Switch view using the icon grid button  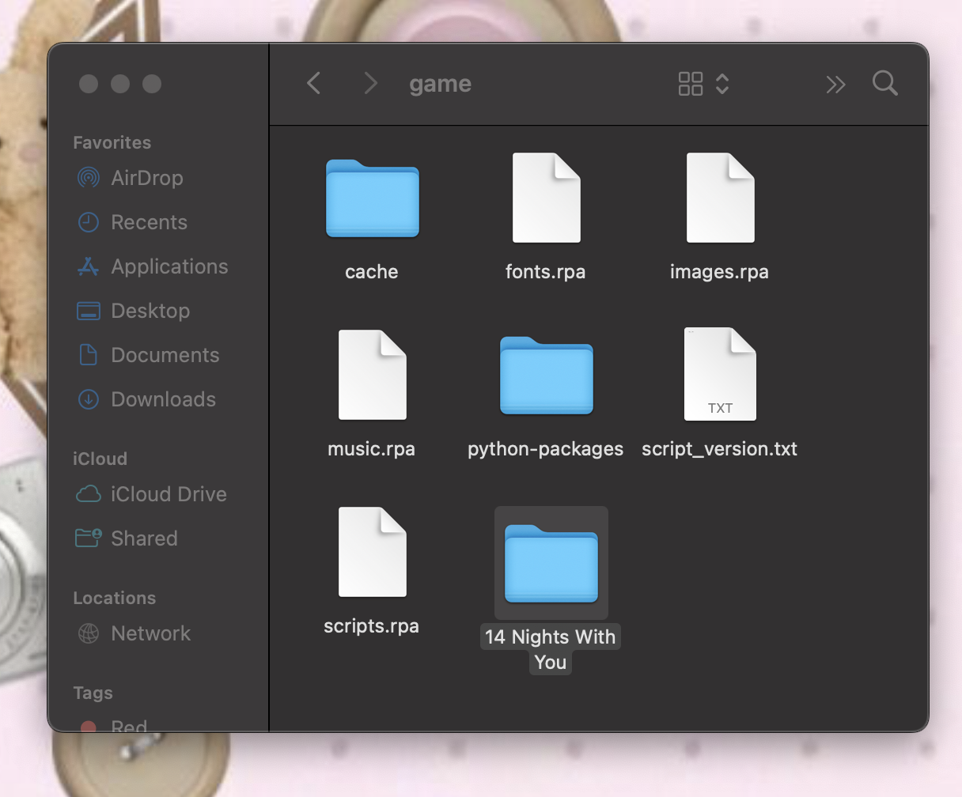(691, 84)
